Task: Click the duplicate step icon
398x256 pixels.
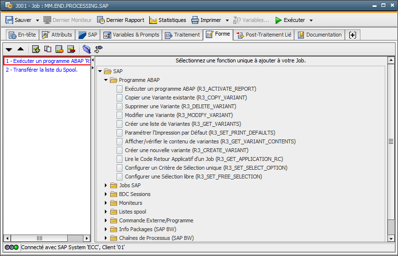Action: point(47,49)
